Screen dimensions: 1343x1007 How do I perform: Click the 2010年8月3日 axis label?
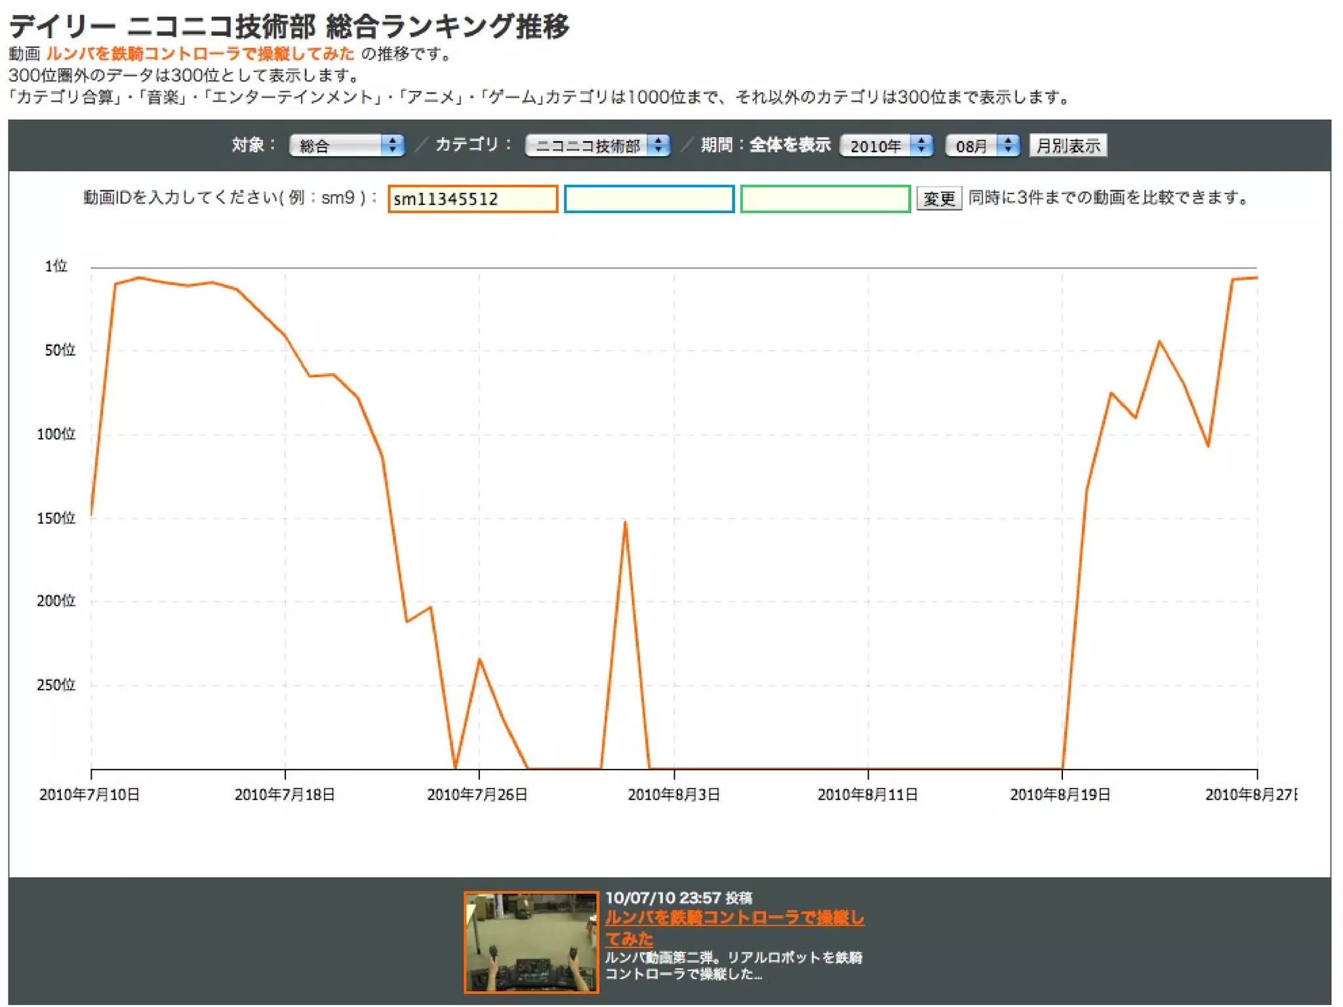673,795
